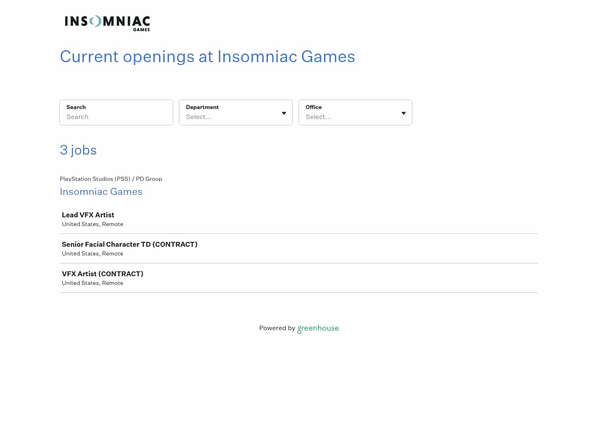The image size is (598, 448).
Task: Open the Office dropdown arrow icon
Action: coord(403,113)
